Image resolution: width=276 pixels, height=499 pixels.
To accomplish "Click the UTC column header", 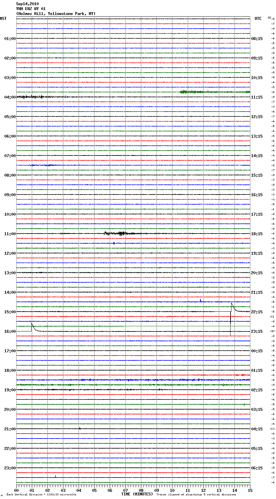I will (x=258, y=19).
